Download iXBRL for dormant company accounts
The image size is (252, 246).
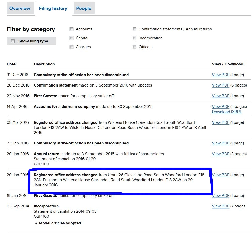click(227, 112)
